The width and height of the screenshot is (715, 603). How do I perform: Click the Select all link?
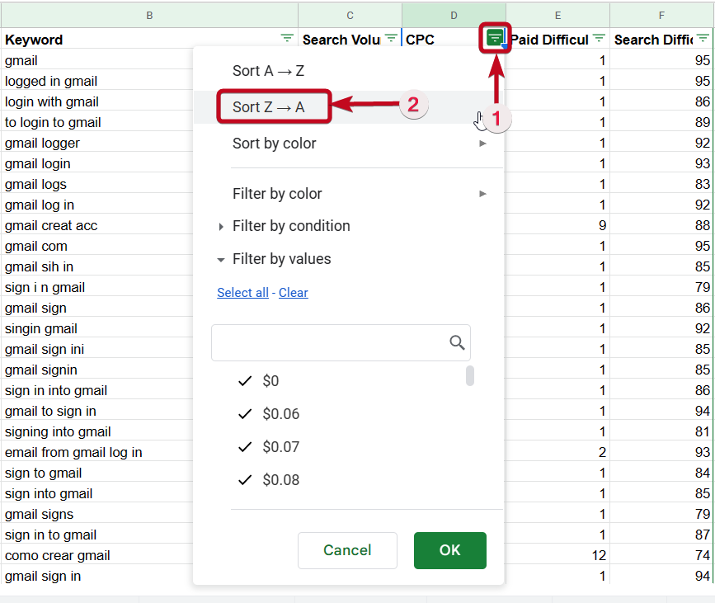pyautogui.click(x=242, y=293)
